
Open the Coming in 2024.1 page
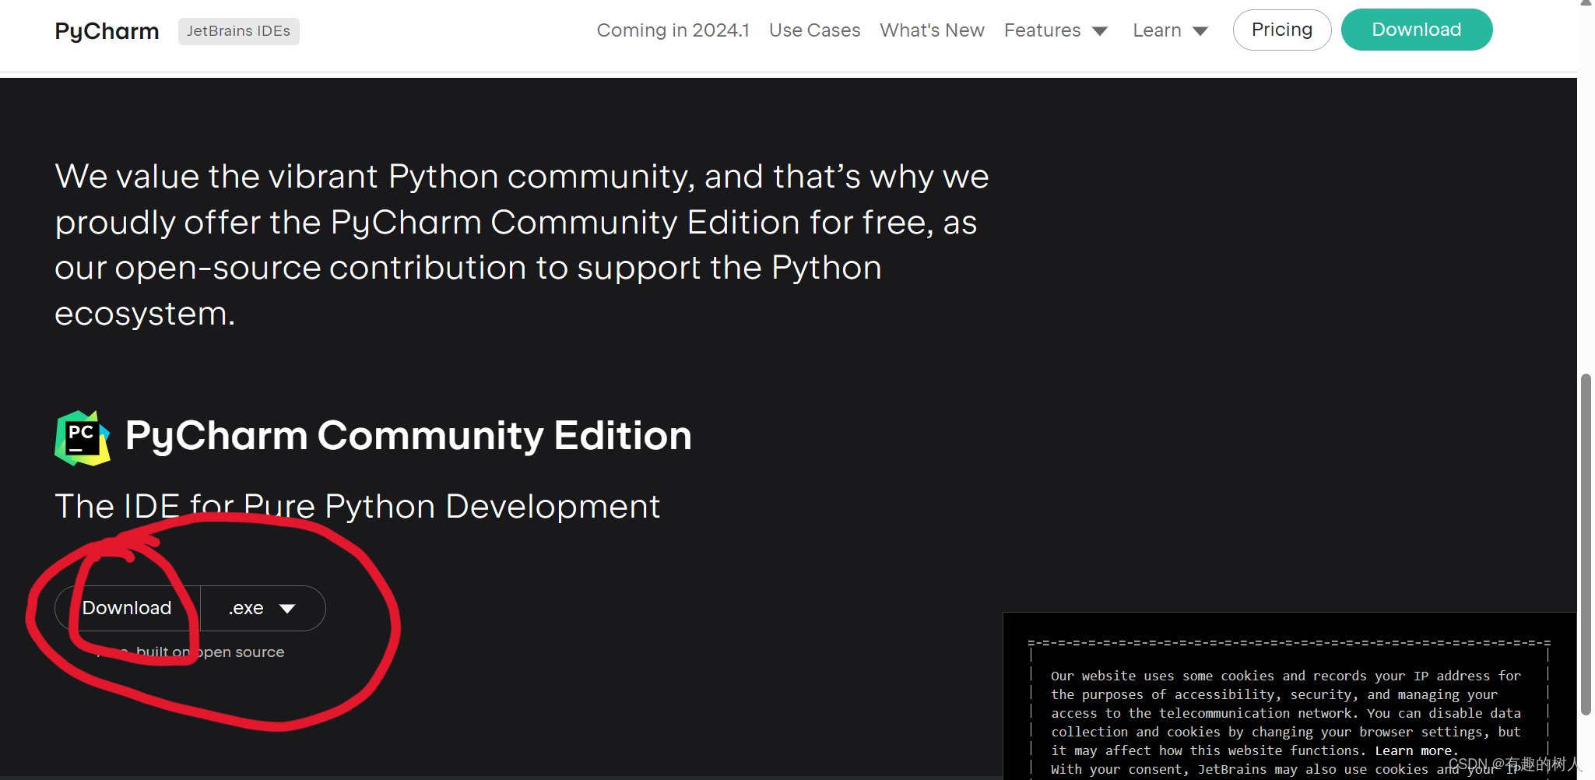673,30
